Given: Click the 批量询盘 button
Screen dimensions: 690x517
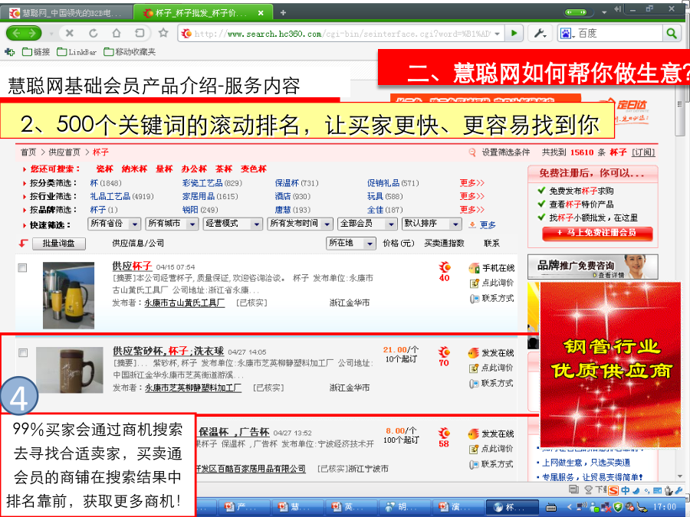Looking at the screenshot, I should (x=58, y=244).
